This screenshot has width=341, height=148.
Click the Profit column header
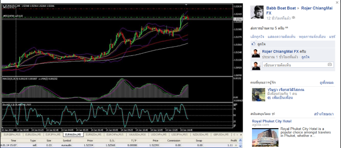tap(234, 140)
